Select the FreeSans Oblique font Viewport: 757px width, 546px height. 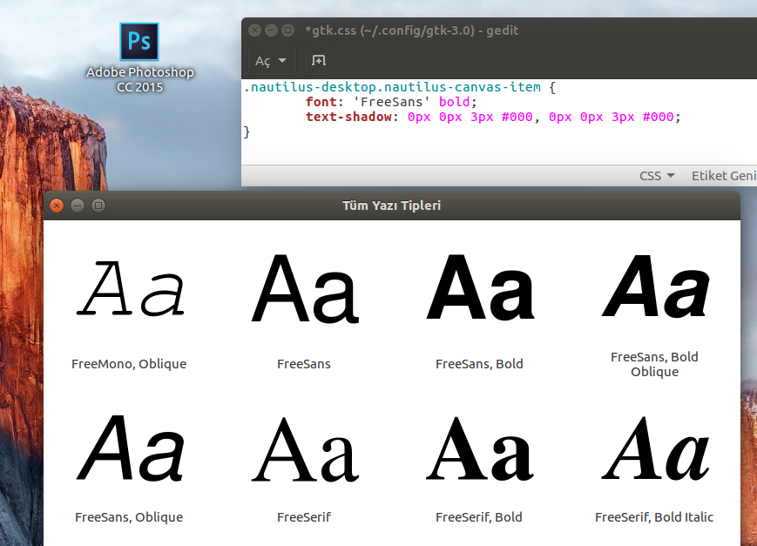[x=129, y=448]
